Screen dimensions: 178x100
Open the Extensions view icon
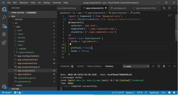point(4,42)
